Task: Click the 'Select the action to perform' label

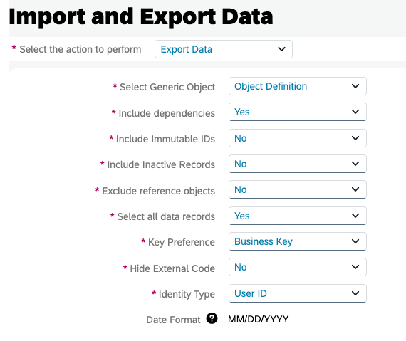Action: (x=80, y=49)
